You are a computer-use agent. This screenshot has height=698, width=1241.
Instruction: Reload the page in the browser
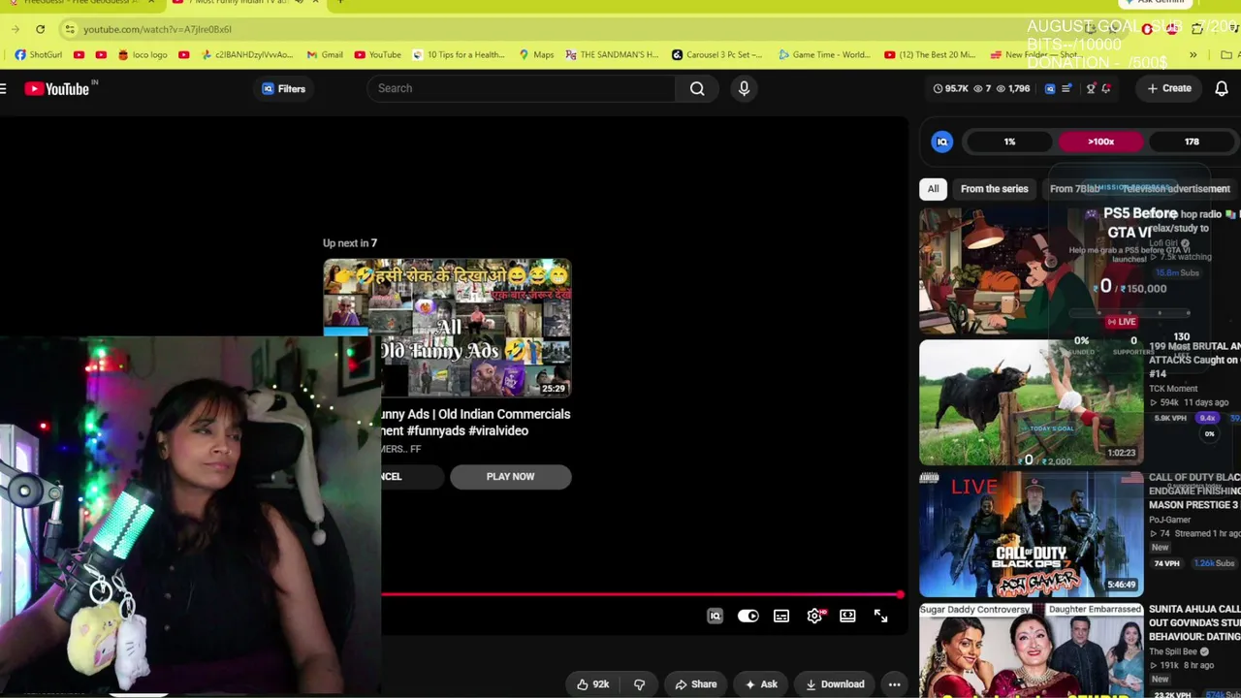[40, 29]
